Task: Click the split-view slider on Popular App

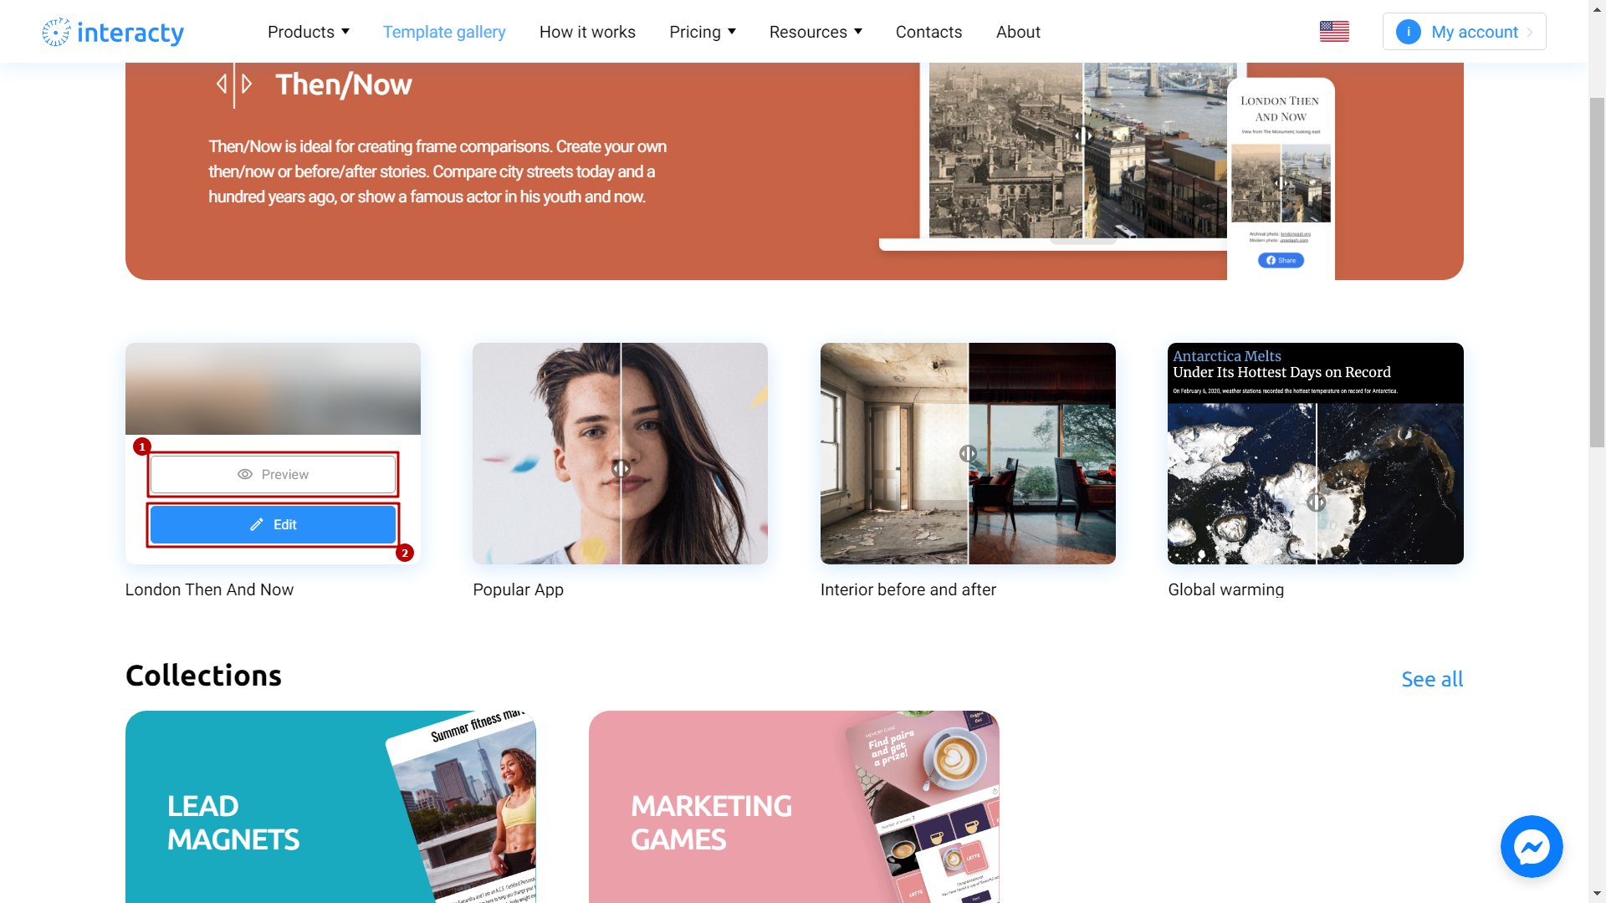Action: point(620,468)
